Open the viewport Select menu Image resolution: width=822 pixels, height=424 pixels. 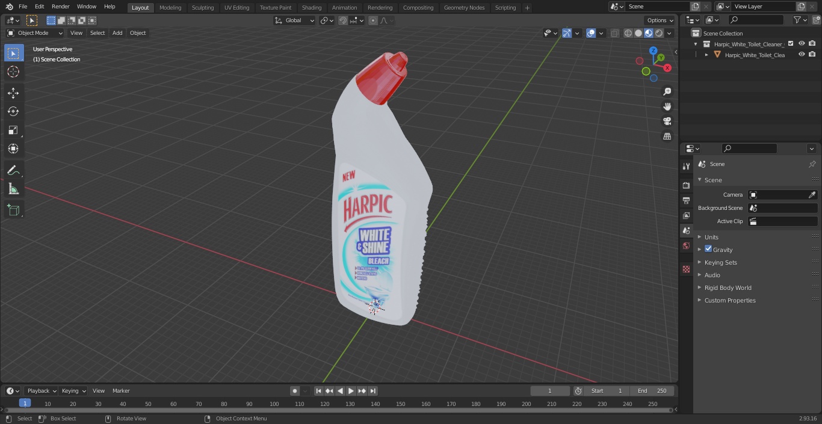[x=97, y=33]
